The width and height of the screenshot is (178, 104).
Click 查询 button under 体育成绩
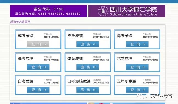[88, 67]
